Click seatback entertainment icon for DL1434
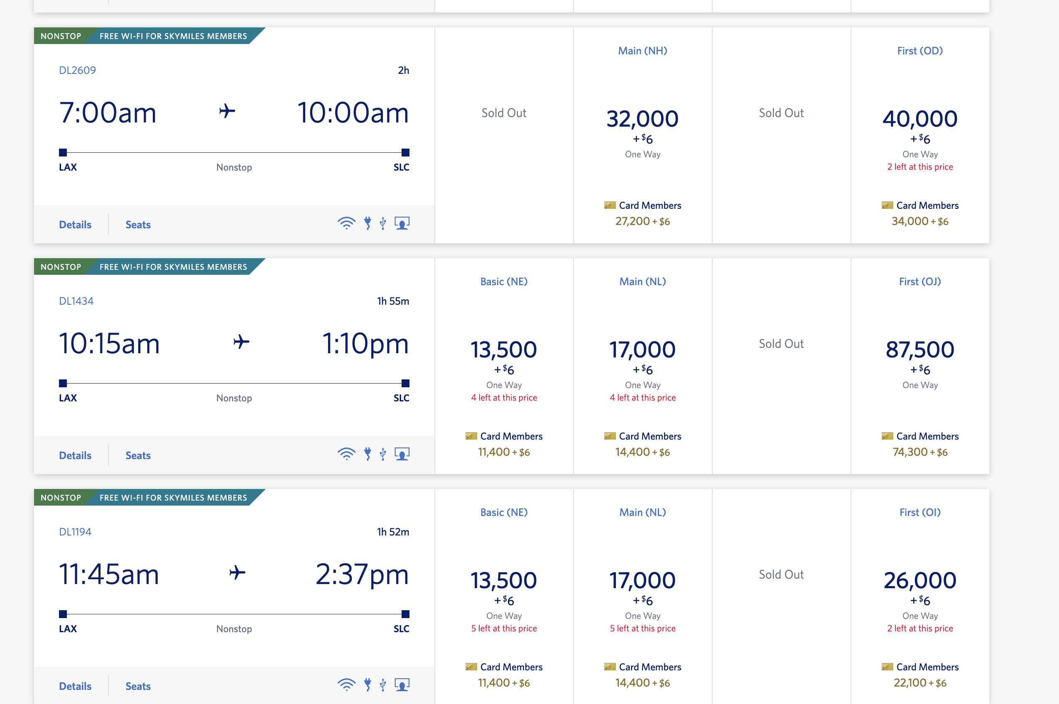 (x=402, y=454)
